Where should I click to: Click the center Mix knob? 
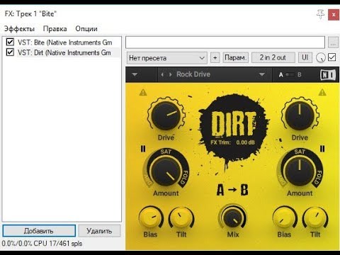tap(232, 218)
